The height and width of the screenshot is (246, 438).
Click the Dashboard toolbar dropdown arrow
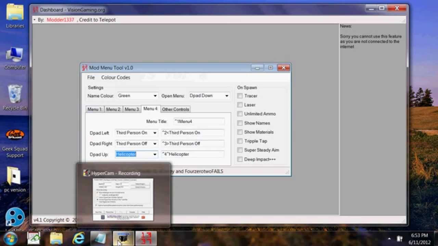point(35,20)
